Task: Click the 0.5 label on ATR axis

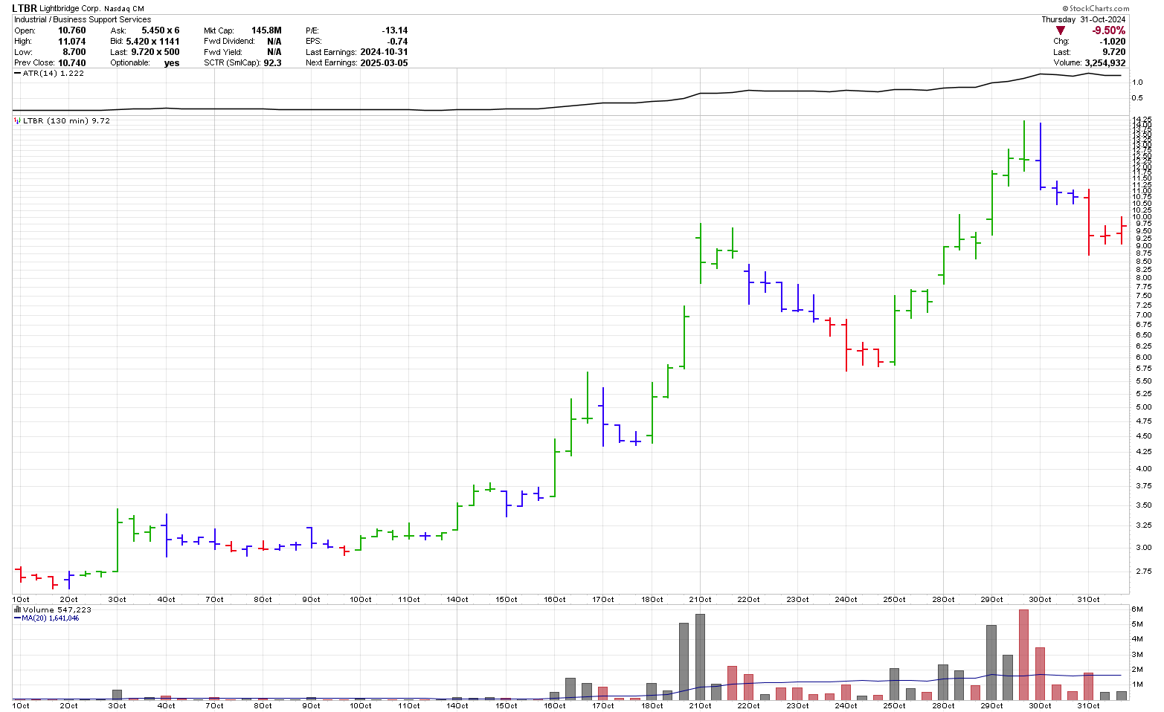Action: point(1137,98)
